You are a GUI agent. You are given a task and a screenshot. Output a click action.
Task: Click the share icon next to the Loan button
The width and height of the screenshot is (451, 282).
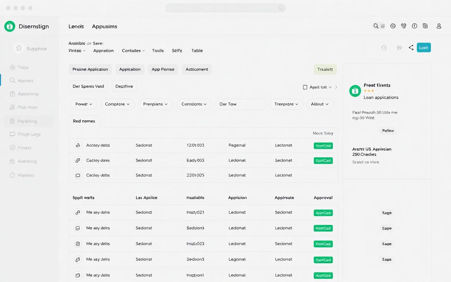411,47
